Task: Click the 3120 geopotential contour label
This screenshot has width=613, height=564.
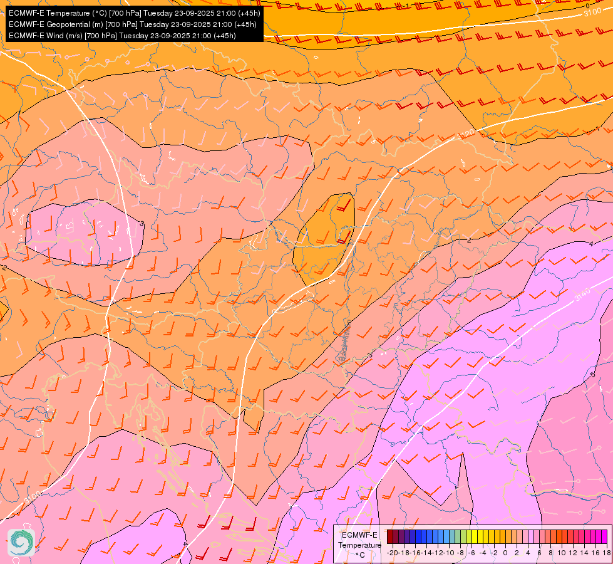Action: point(466,134)
